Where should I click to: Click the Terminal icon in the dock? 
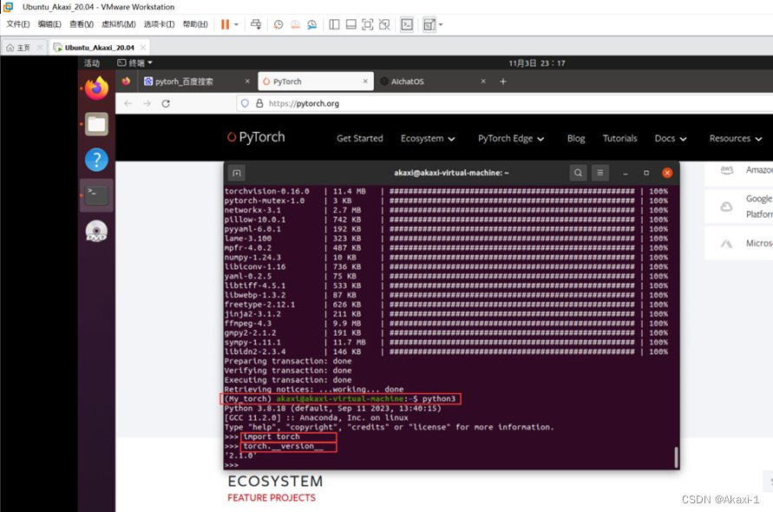[96, 195]
